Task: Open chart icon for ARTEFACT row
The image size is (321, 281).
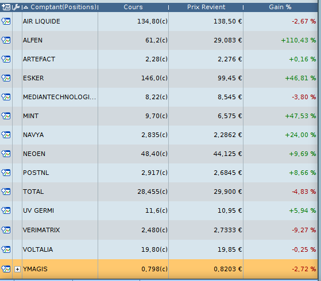Action: pyautogui.click(x=6, y=59)
